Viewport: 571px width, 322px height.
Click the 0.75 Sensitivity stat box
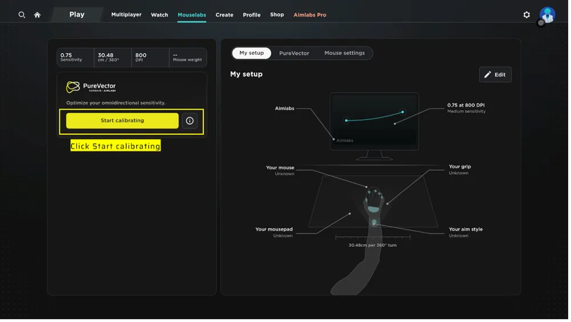(x=75, y=58)
